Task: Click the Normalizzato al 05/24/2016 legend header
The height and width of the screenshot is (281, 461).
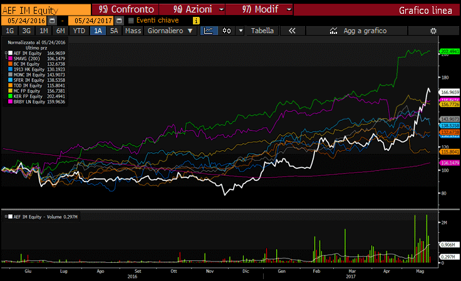Action: 36,43
